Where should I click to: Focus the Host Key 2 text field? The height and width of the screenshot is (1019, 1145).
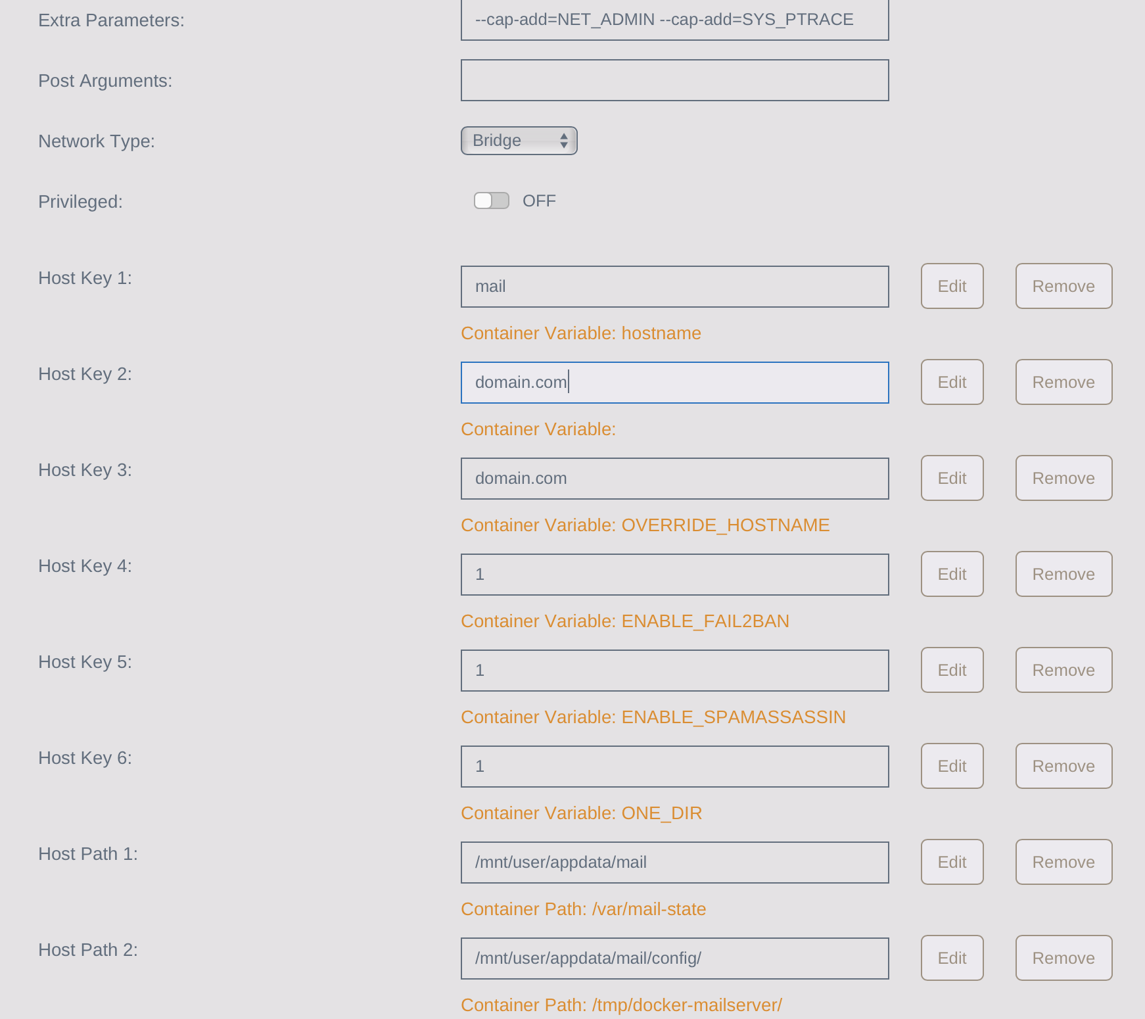pos(675,383)
